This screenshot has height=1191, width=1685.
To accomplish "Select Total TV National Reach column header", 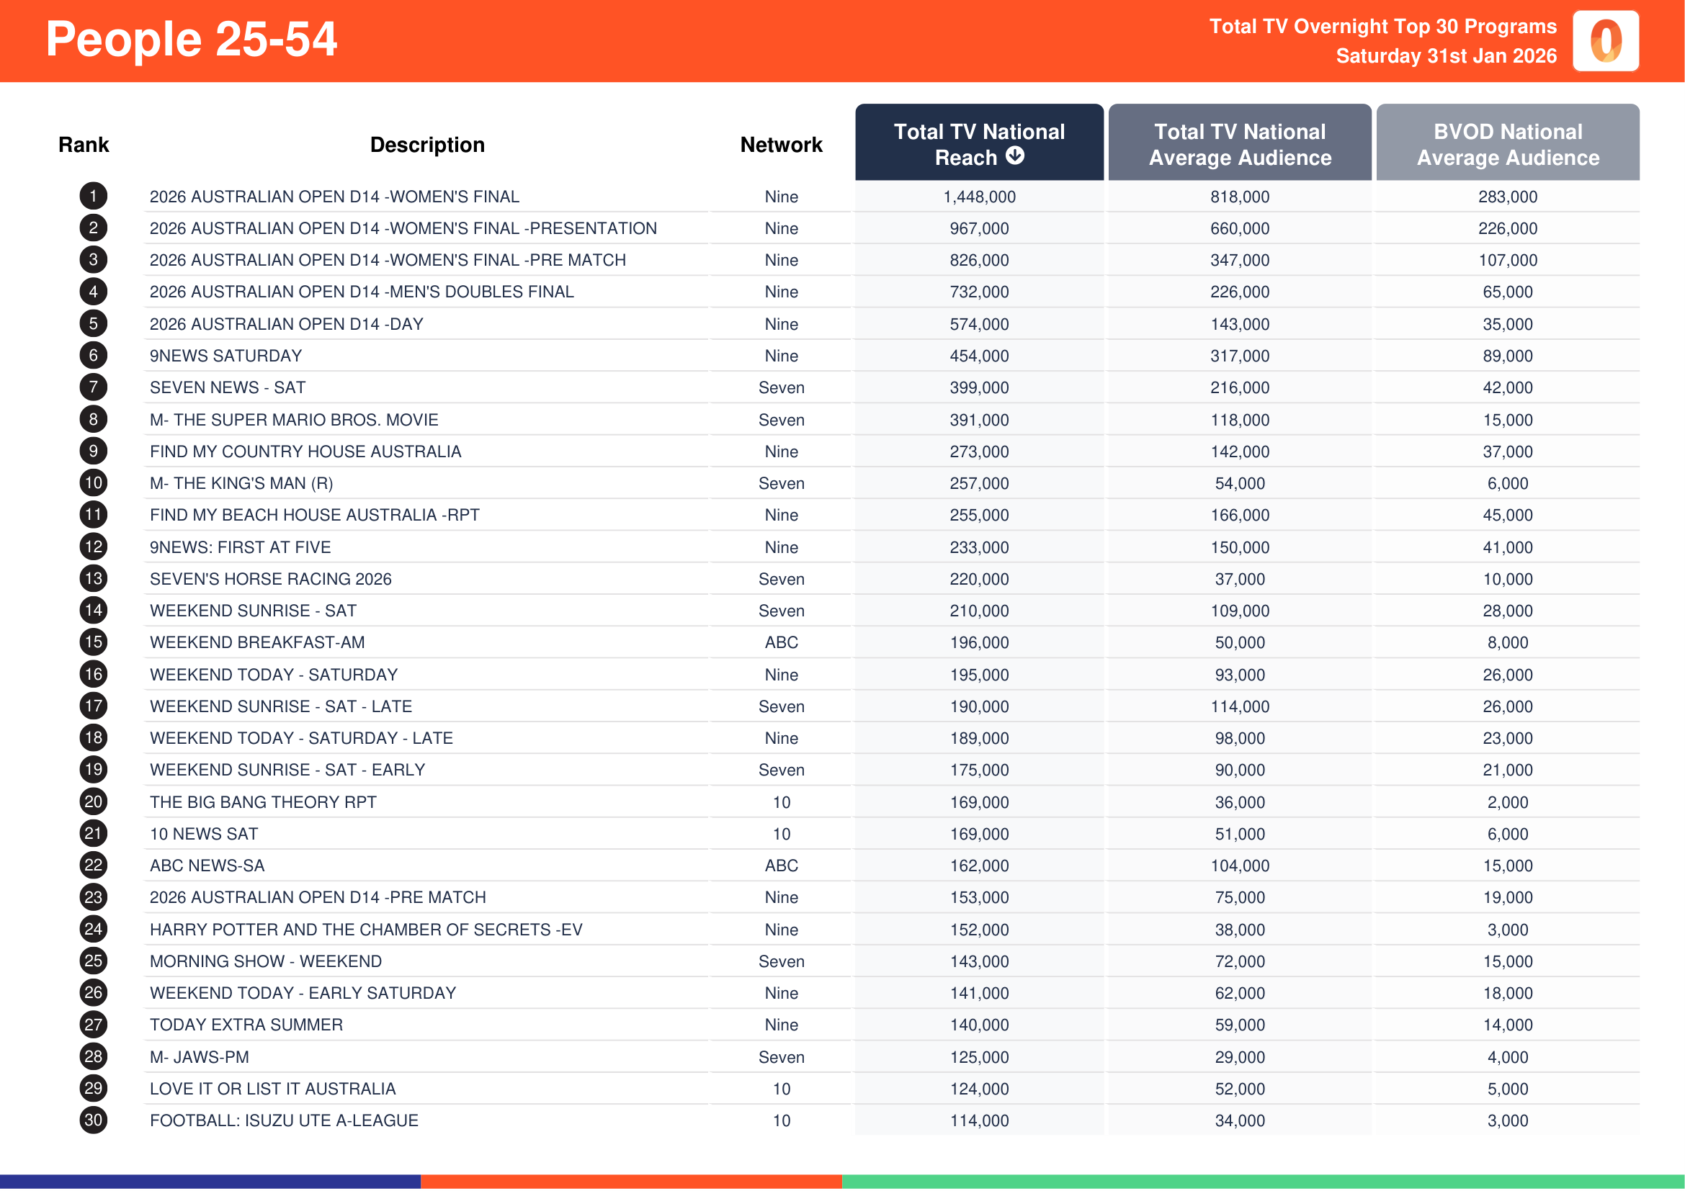I will pos(978,143).
